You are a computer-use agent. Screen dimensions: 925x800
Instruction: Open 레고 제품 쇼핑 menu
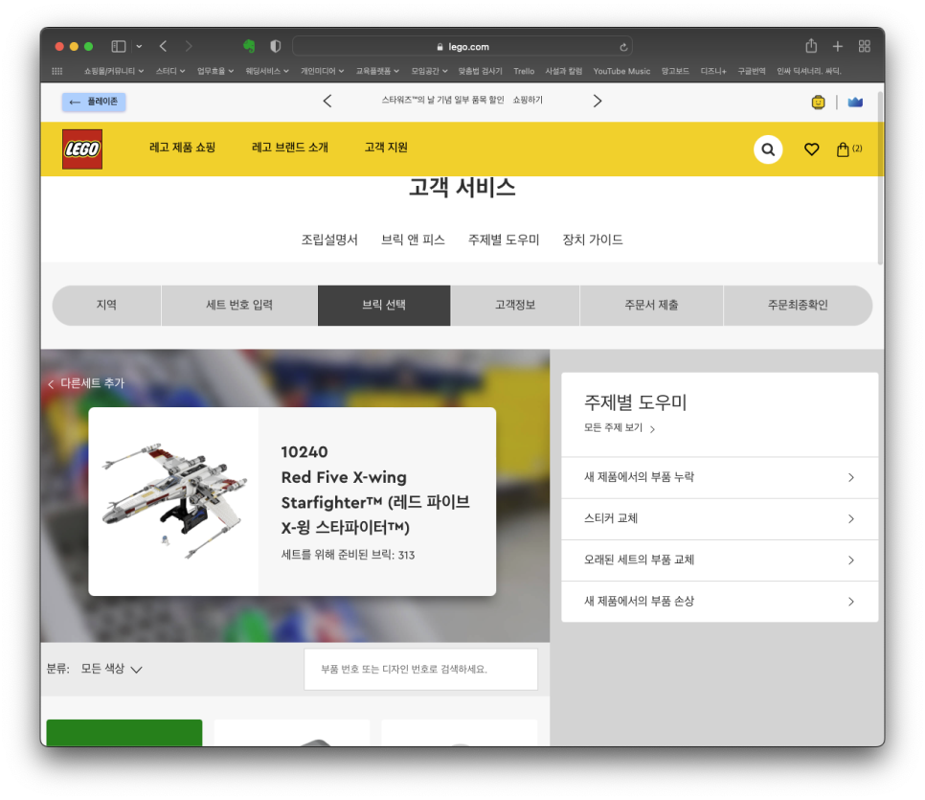182,148
